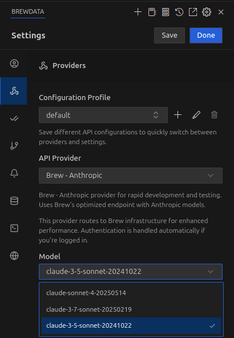Open the settings gear icon in header

coord(207,12)
